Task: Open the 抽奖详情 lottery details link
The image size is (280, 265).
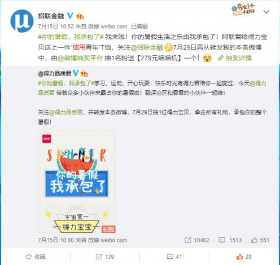Action: tap(235, 58)
